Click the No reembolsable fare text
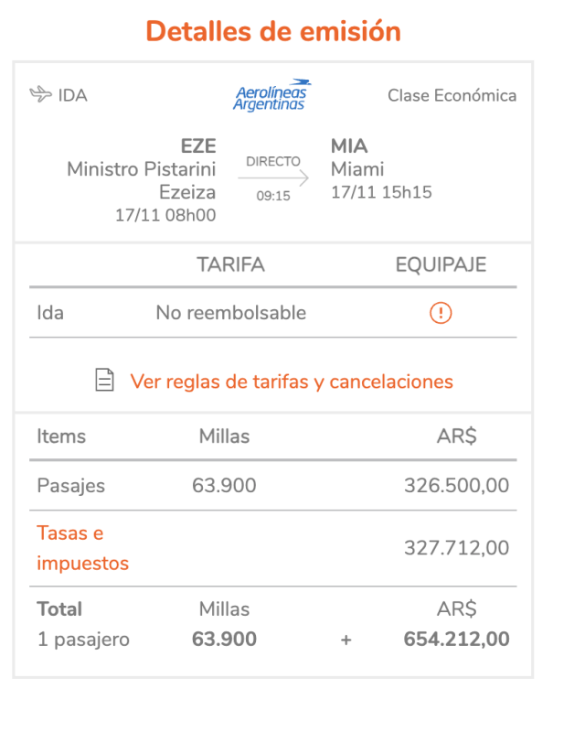The width and height of the screenshot is (585, 732). (231, 313)
